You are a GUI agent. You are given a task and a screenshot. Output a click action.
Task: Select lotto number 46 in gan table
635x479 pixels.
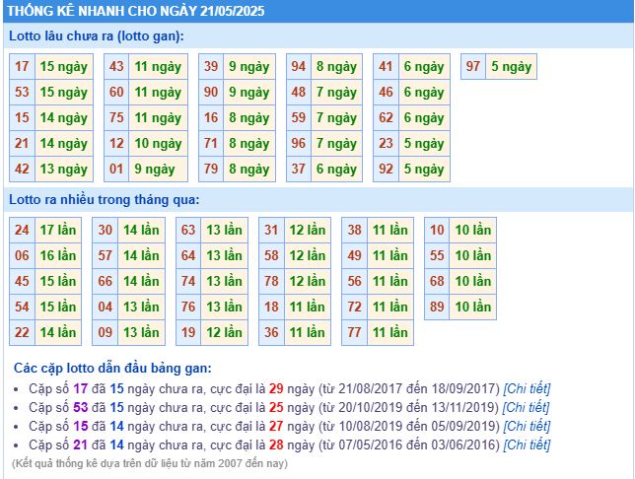click(386, 92)
